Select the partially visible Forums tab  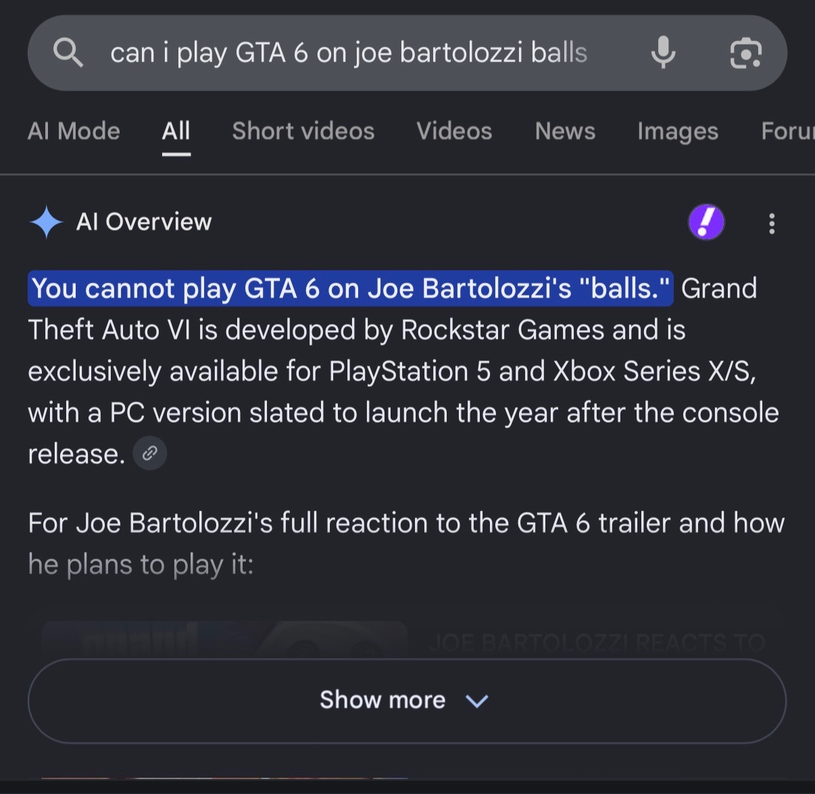click(788, 131)
